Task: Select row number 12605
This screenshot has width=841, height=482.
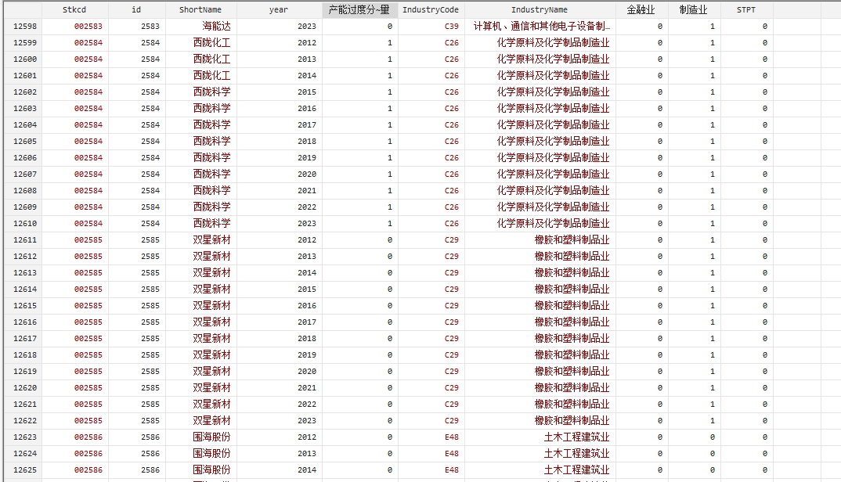Action: click(25, 142)
